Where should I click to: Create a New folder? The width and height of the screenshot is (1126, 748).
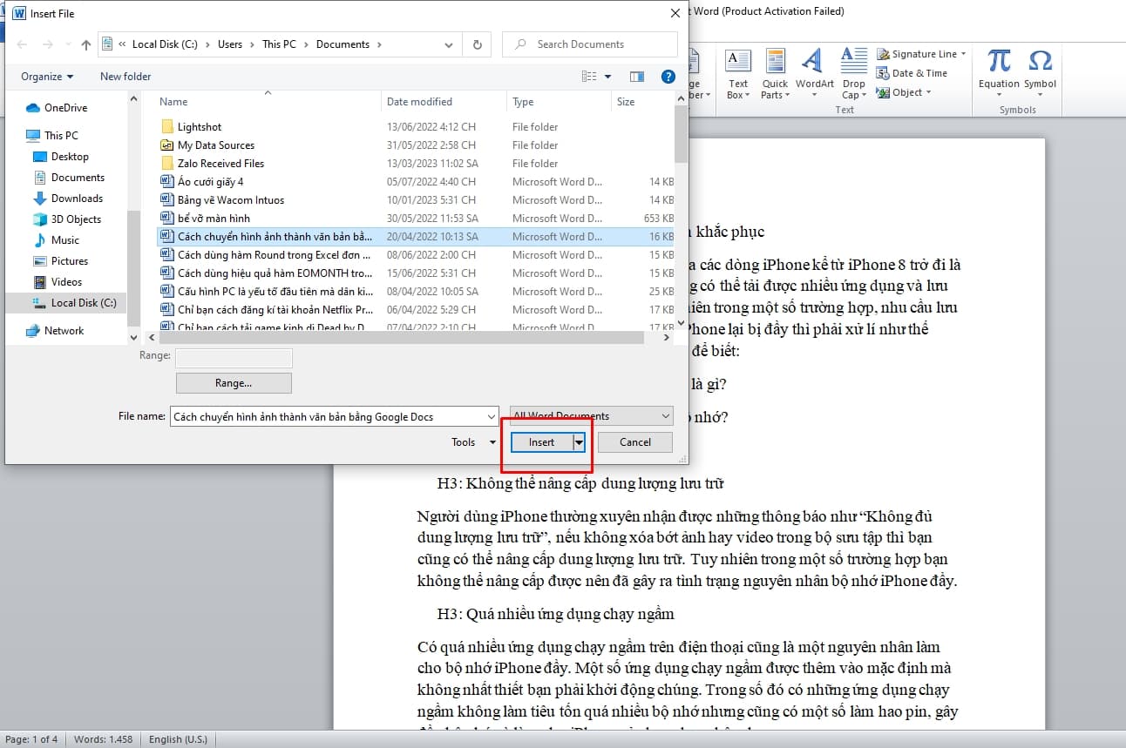click(x=125, y=77)
